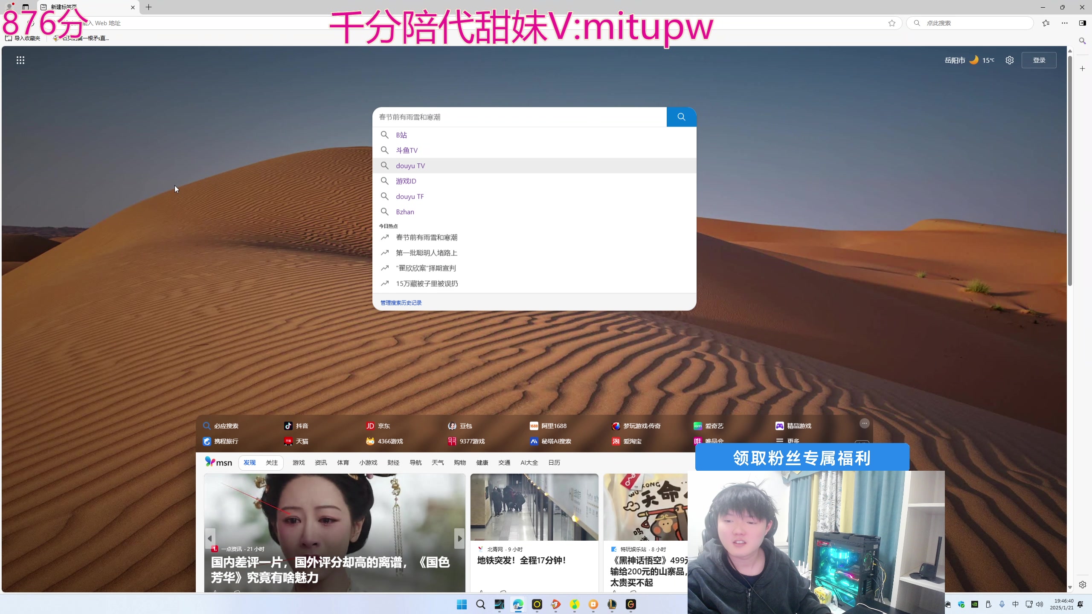Viewport: 1092px width, 614px height.
Task: Open the 天猫 quick link
Action: pos(296,441)
